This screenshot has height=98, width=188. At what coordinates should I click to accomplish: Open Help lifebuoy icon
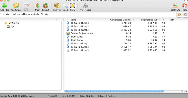click(x=185, y=6)
